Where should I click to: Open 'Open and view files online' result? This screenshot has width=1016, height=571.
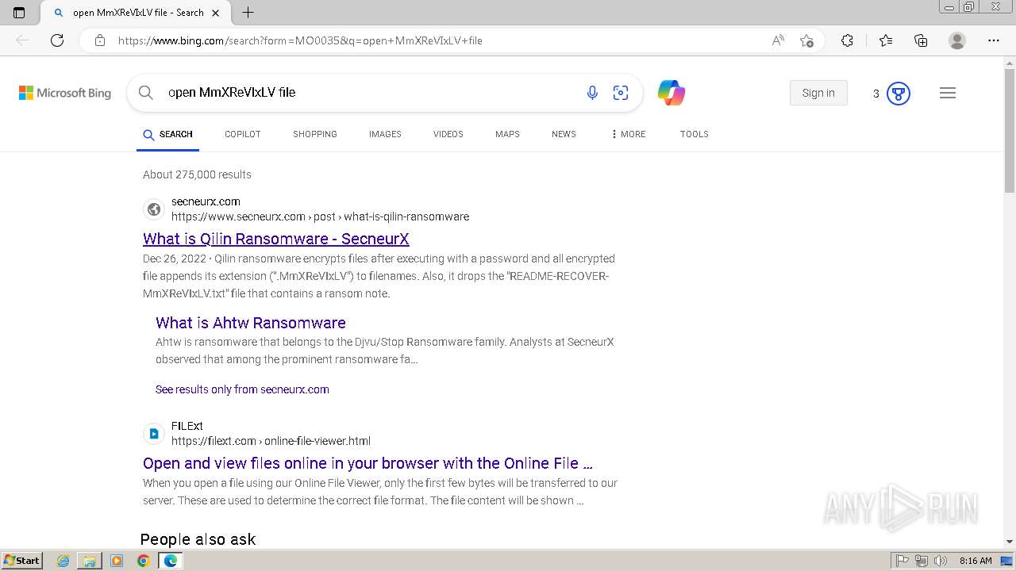[x=368, y=463]
